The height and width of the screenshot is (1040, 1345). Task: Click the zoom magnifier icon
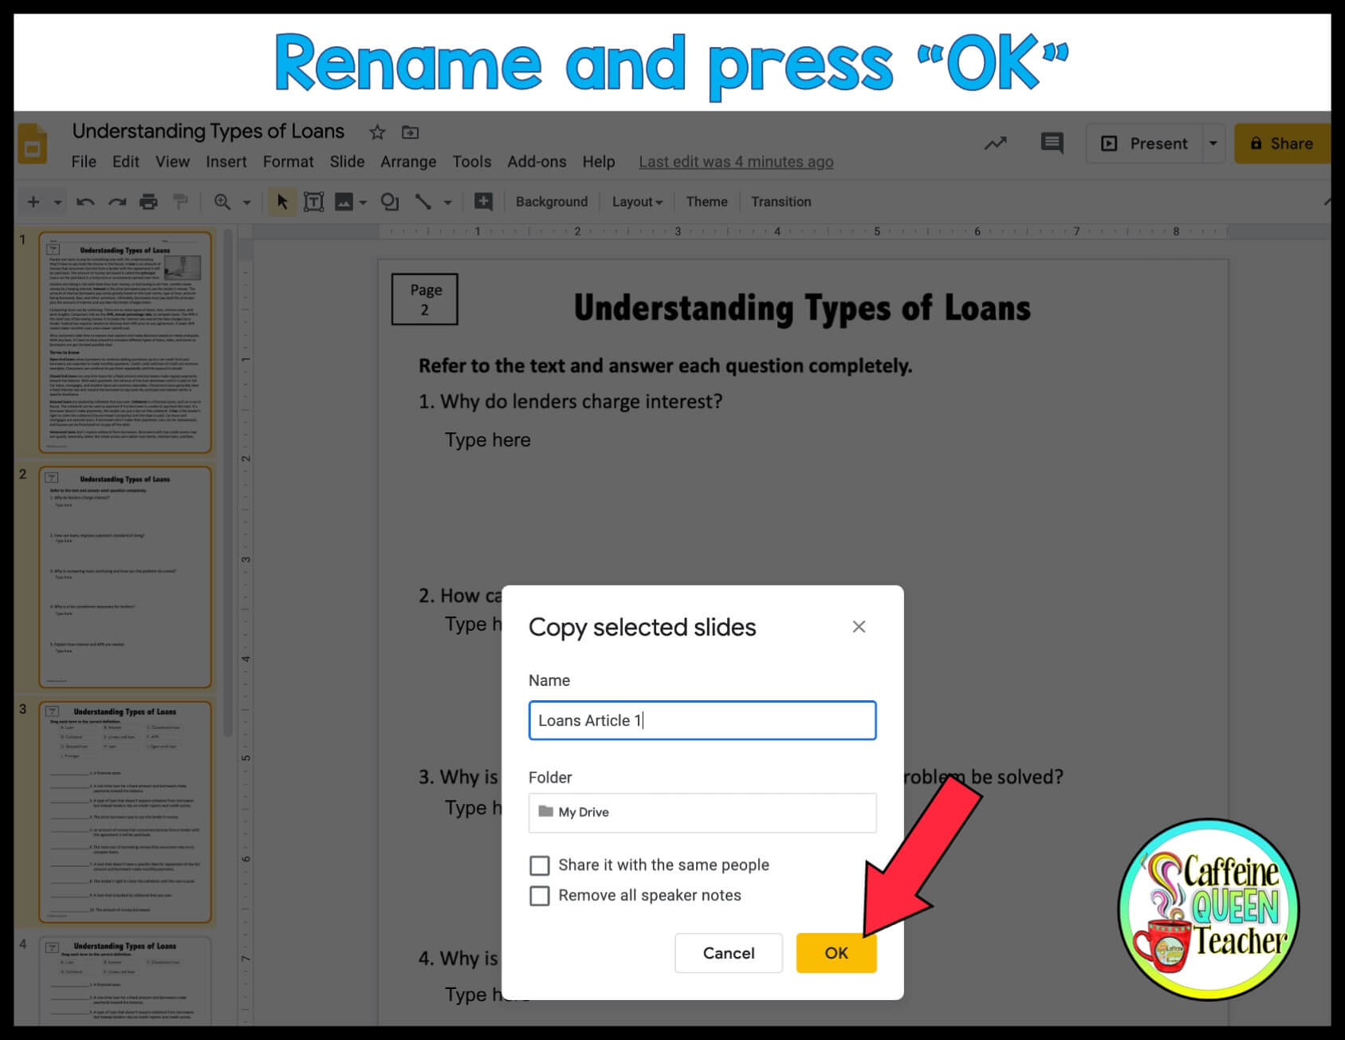(222, 202)
